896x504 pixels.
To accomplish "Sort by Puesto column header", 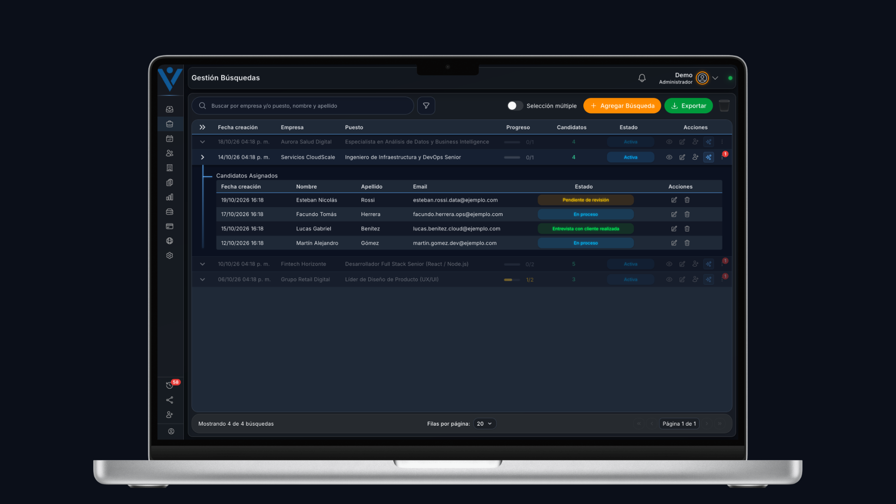I will tap(354, 127).
